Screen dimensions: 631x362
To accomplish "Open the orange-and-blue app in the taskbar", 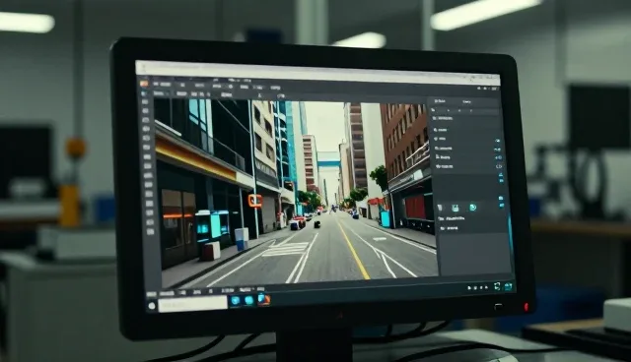I will (x=263, y=299).
